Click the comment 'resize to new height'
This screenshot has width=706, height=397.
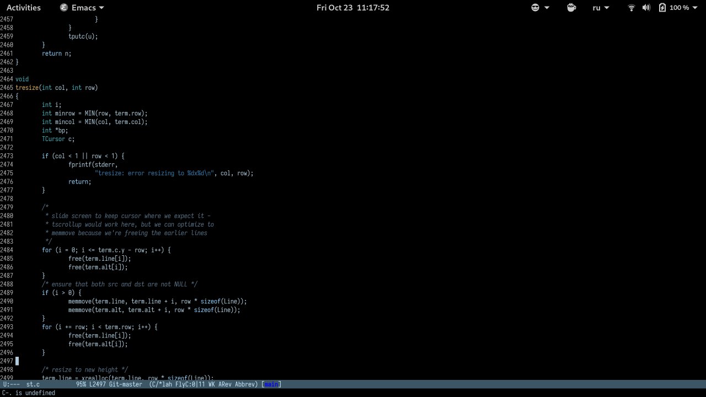84,369
